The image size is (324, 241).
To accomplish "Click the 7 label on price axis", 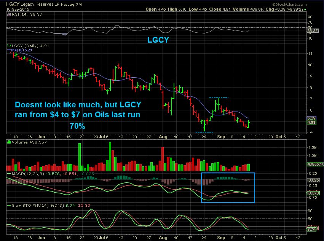I will (x=311, y=99).
